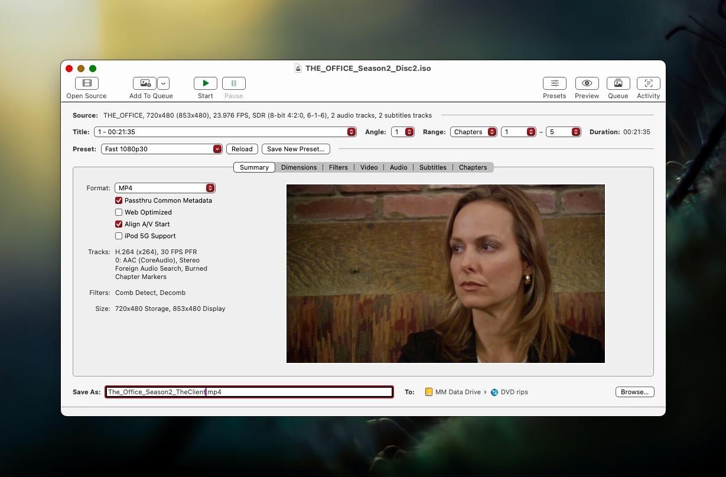
Task: Click Comb Detect, Decomb filters text
Action: coord(150,293)
